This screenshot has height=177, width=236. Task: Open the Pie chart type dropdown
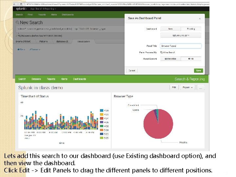pos(21,49)
